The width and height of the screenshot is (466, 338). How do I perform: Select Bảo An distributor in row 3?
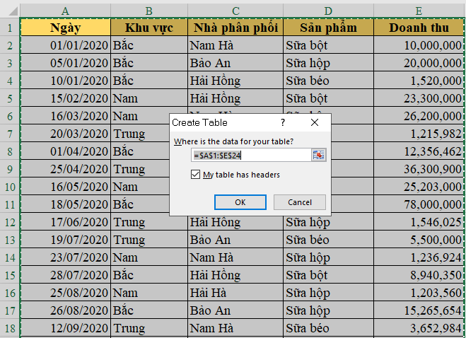click(x=235, y=63)
